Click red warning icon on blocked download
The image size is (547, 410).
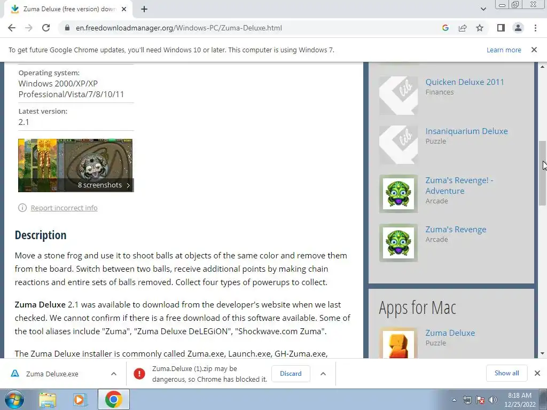point(139,374)
